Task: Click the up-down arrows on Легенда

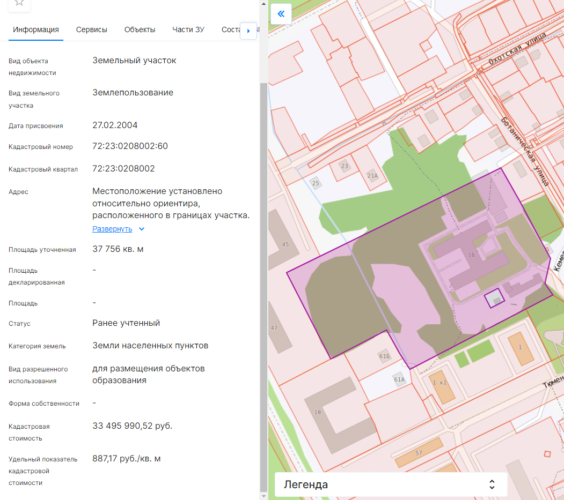Action: pyautogui.click(x=492, y=484)
